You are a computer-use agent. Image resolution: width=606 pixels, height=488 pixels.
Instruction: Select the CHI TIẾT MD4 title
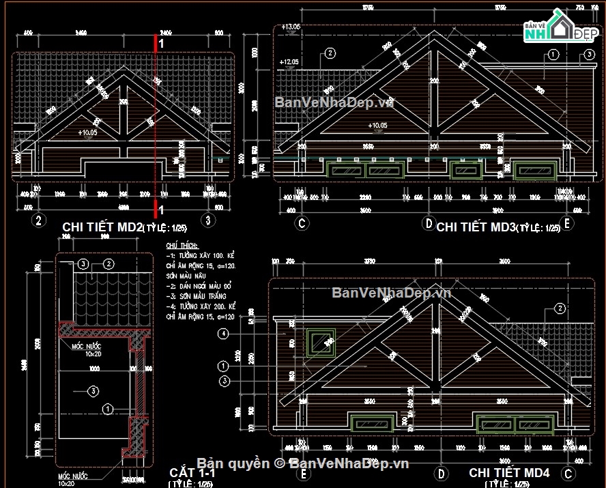[x=509, y=472]
